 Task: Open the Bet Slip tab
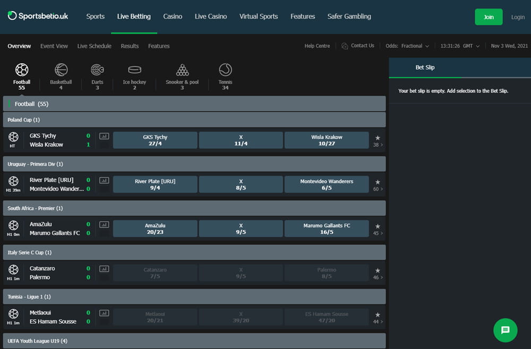point(425,67)
